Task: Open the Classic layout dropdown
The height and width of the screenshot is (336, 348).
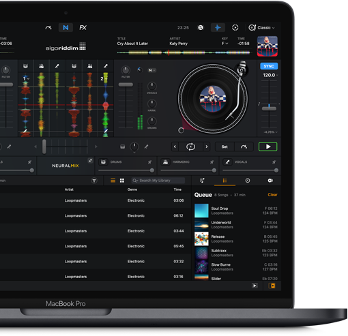Action: (x=261, y=28)
